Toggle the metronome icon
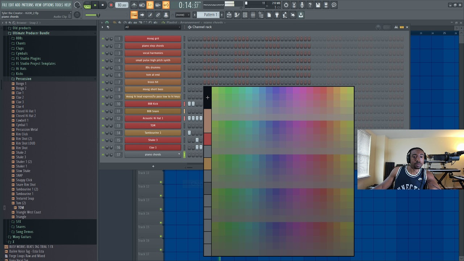Image resolution: width=464 pixels, height=261 pixels. click(134, 5)
